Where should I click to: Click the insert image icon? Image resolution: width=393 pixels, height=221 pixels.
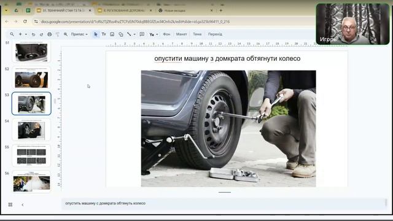point(112,34)
